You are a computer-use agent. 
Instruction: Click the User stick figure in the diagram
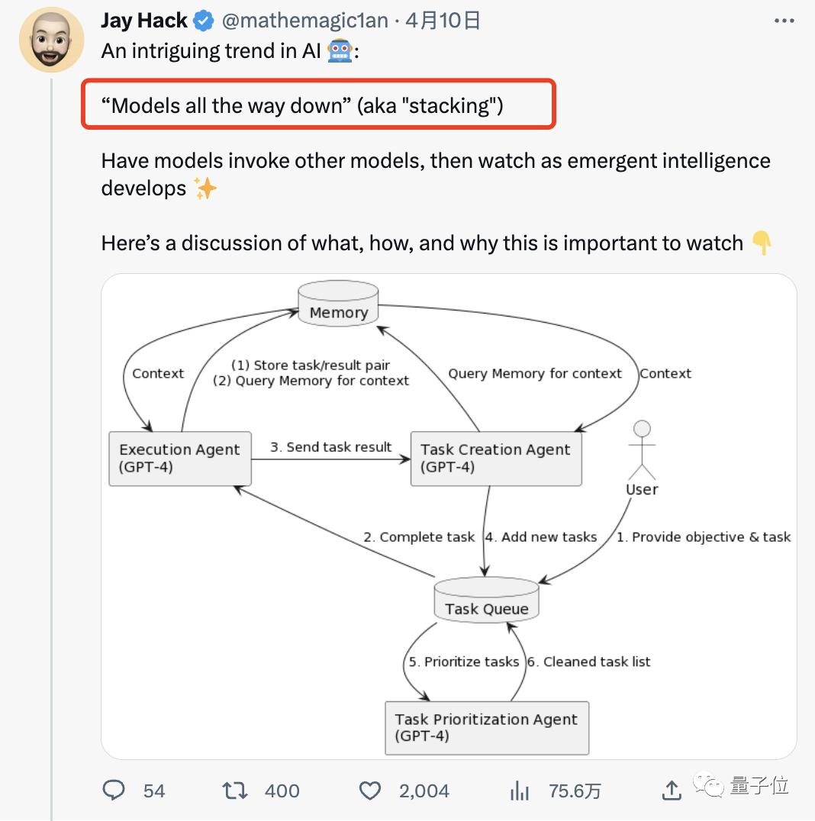click(642, 450)
